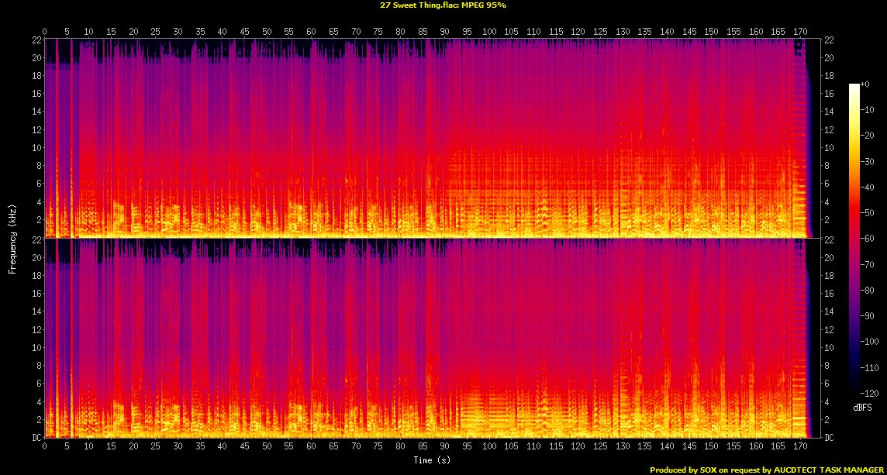Click the "dBFS" label below the color scale
887x475 pixels.
(x=862, y=407)
